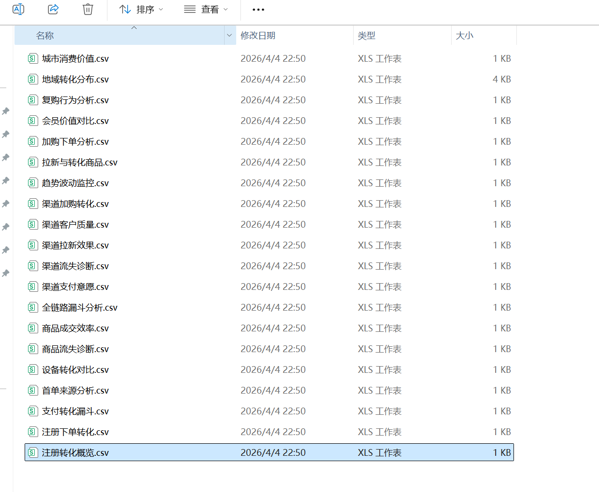Image resolution: width=599 pixels, height=492 pixels.
Task: Open the three-dot more options menu
Action: pos(258,10)
